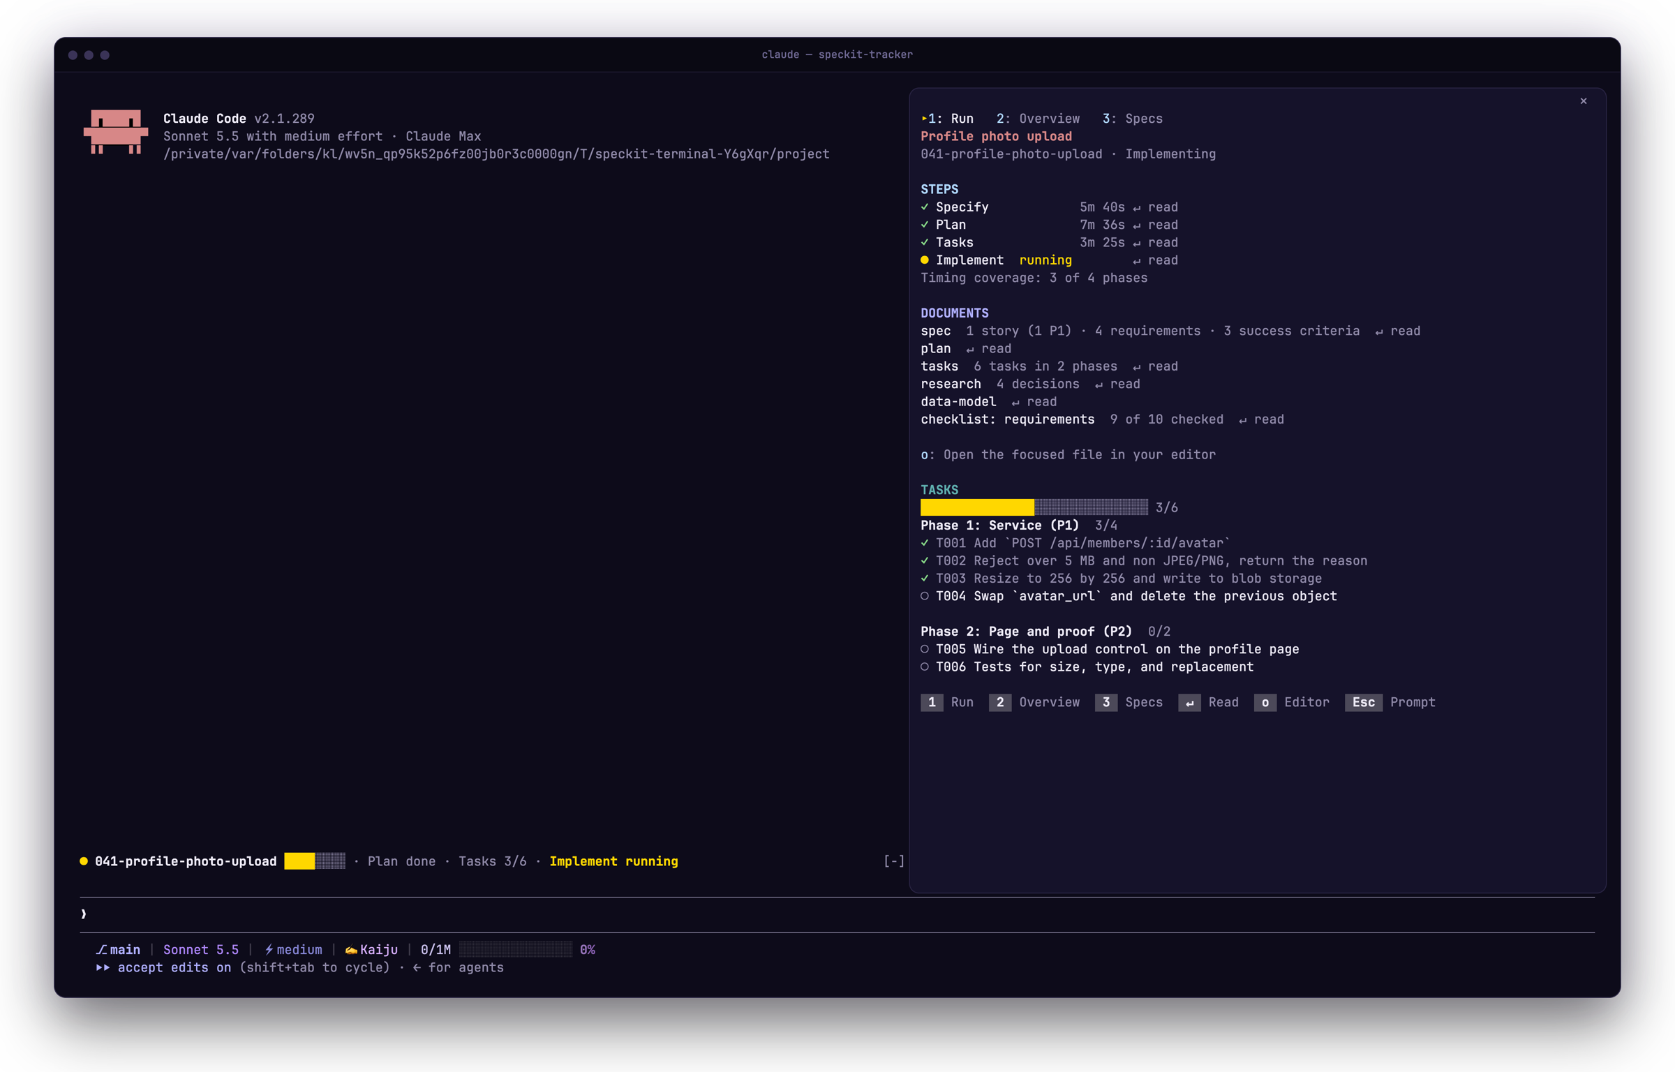Click the '3' key hint for Specs
Screen dimensions: 1675x1072
1106,702
